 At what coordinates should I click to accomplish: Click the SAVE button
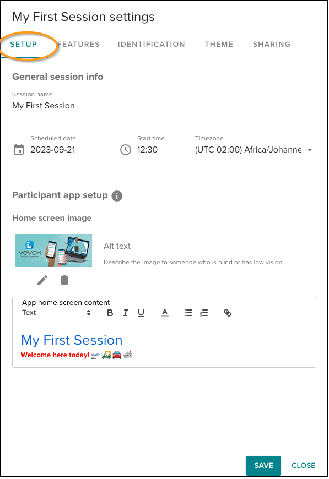(x=263, y=465)
